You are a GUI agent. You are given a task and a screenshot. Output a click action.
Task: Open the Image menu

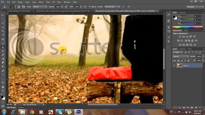tap(20, 2)
